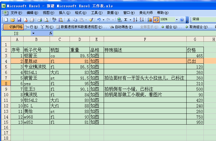This screenshot has height=141, width=216.
Task: Open the Name Box dropdown arrow
Action: point(33,33)
